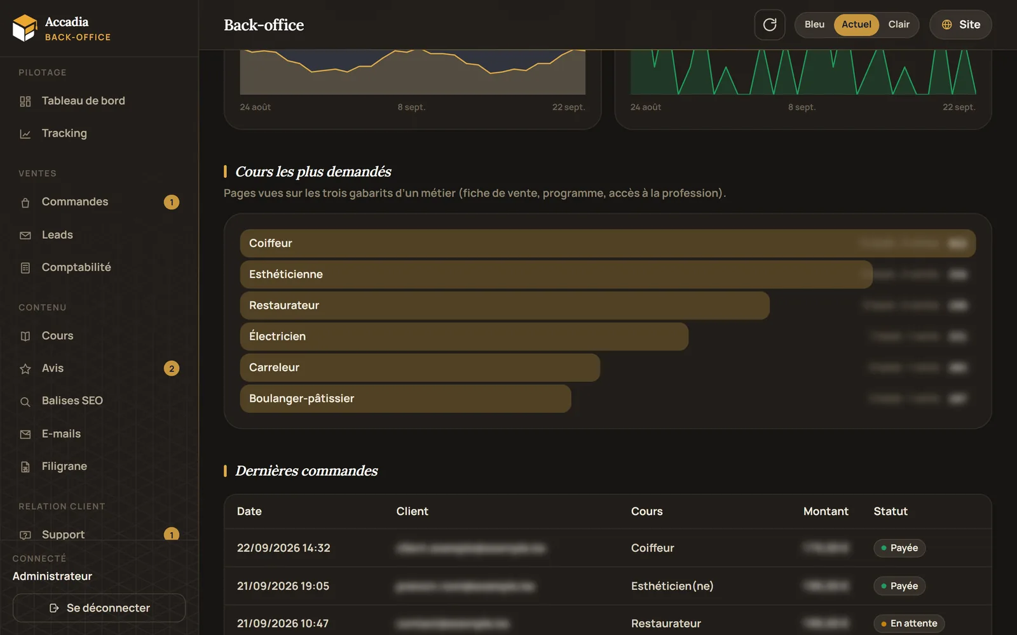Click Payée status on Coiffeur order
The image size is (1017, 635).
point(899,548)
